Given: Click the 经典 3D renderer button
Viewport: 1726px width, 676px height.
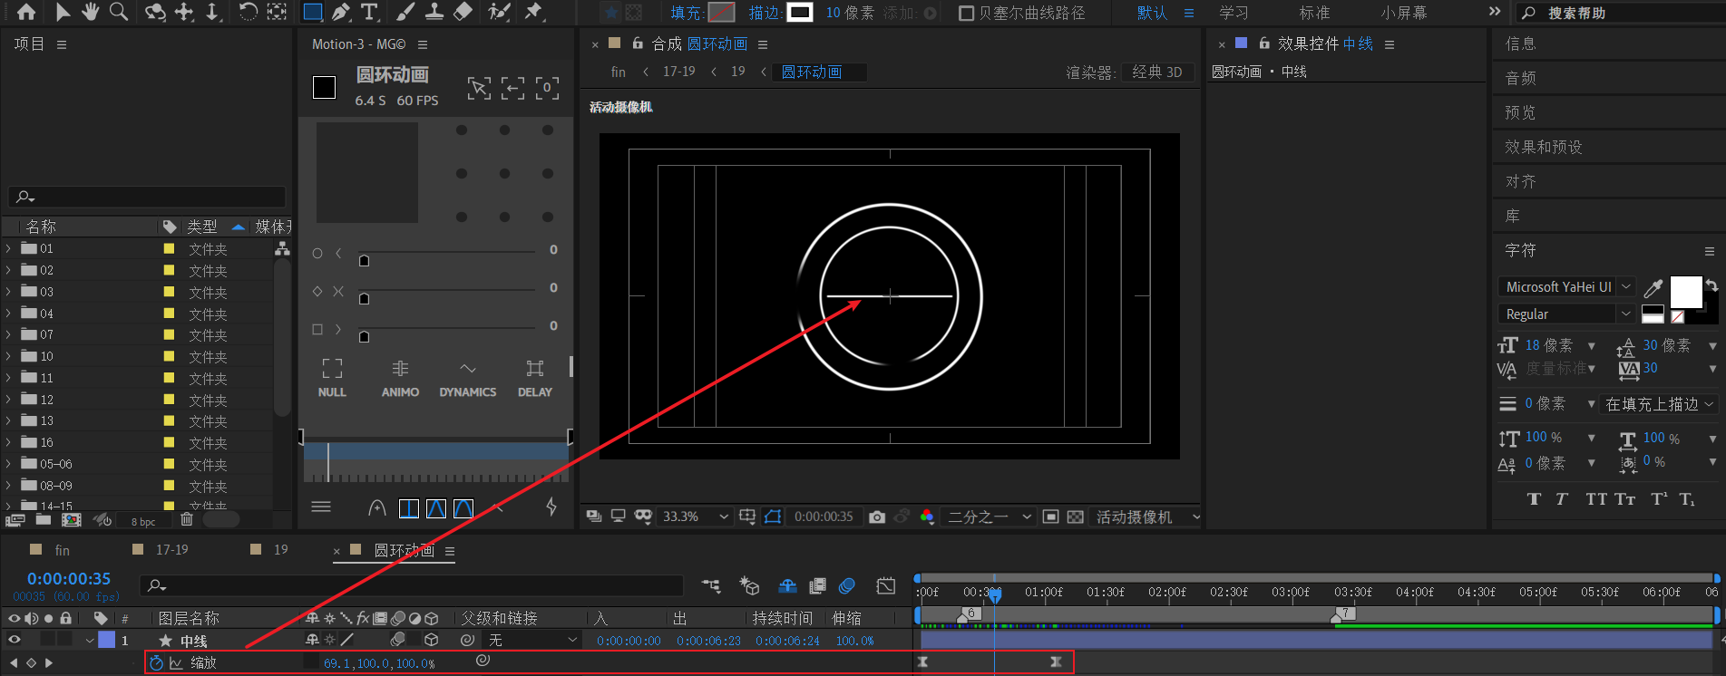Looking at the screenshot, I should point(1157,72).
